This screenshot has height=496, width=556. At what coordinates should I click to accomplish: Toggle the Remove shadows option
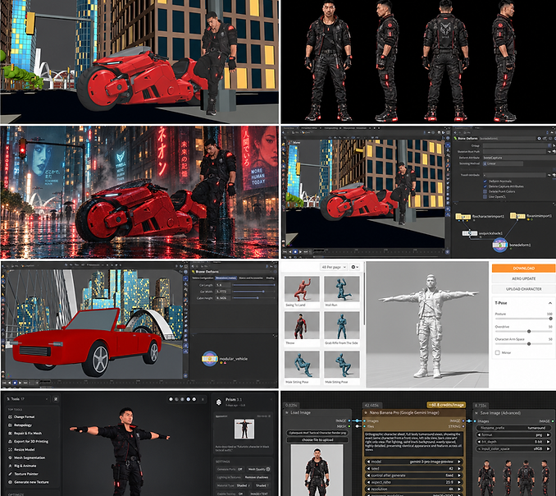point(257,477)
